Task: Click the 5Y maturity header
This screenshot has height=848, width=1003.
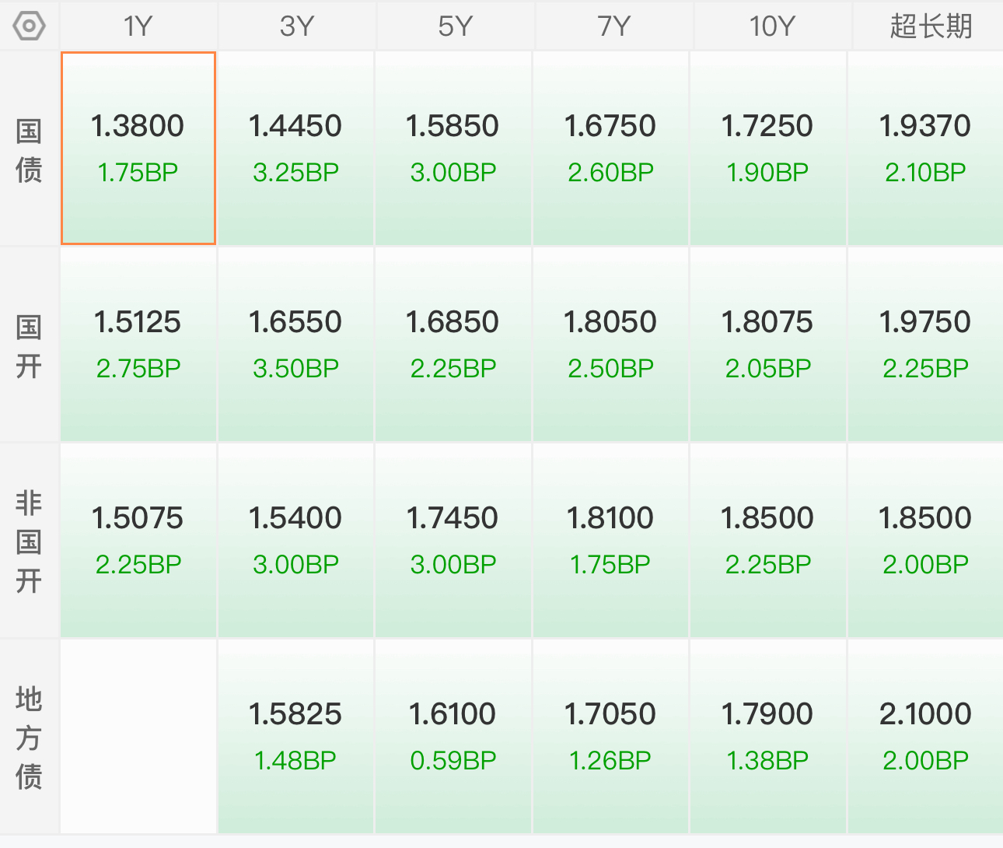Action: (x=456, y=26)
